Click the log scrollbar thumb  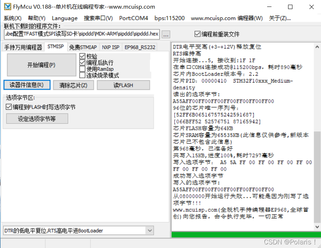(x=317, y=177)
